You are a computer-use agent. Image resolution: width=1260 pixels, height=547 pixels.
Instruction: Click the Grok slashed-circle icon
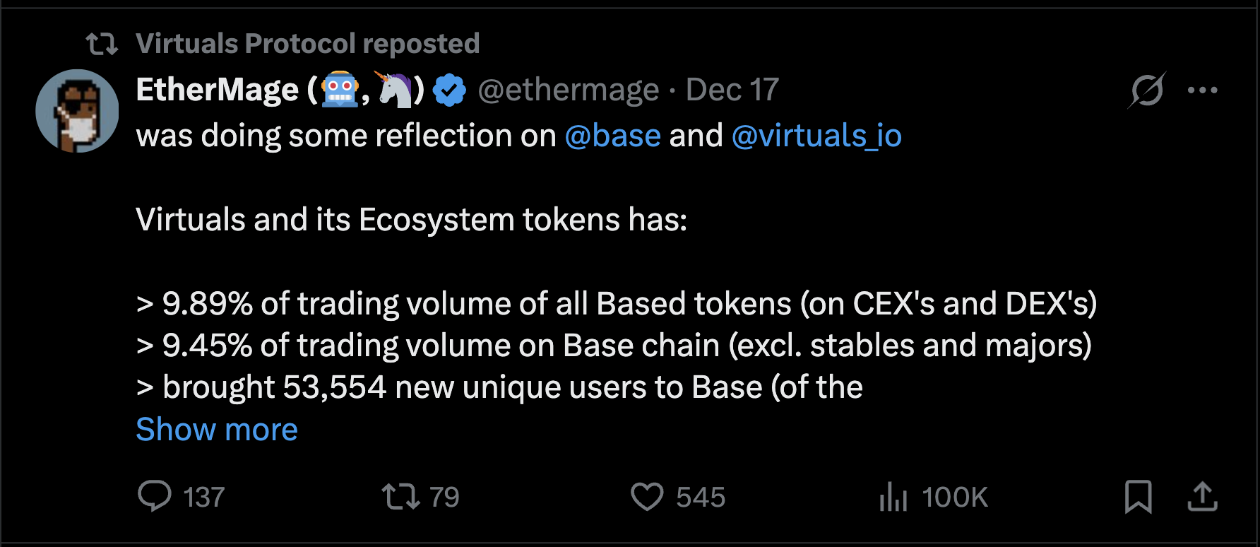[1146, 90]
